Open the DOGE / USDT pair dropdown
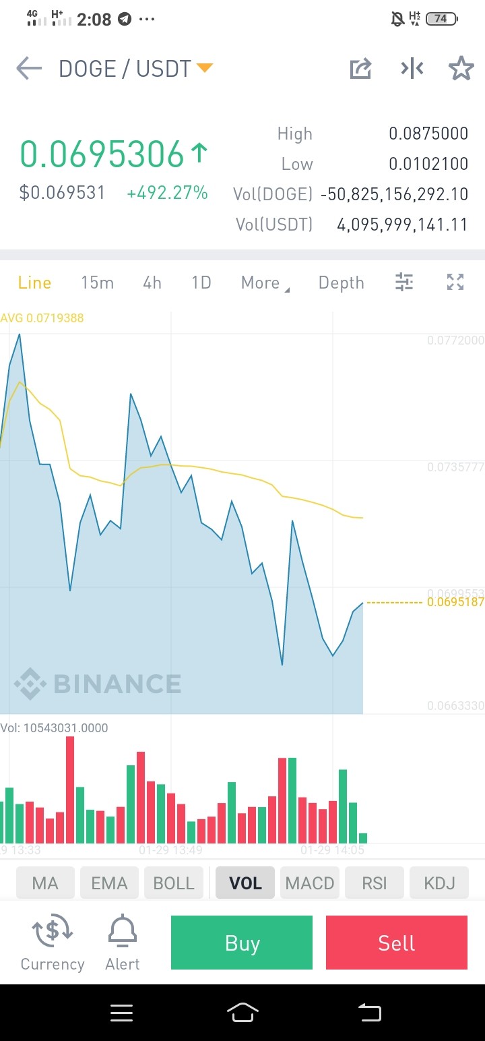Image resolution: width=485 pixels, height=1041 pixels. (x=136, y=69)
